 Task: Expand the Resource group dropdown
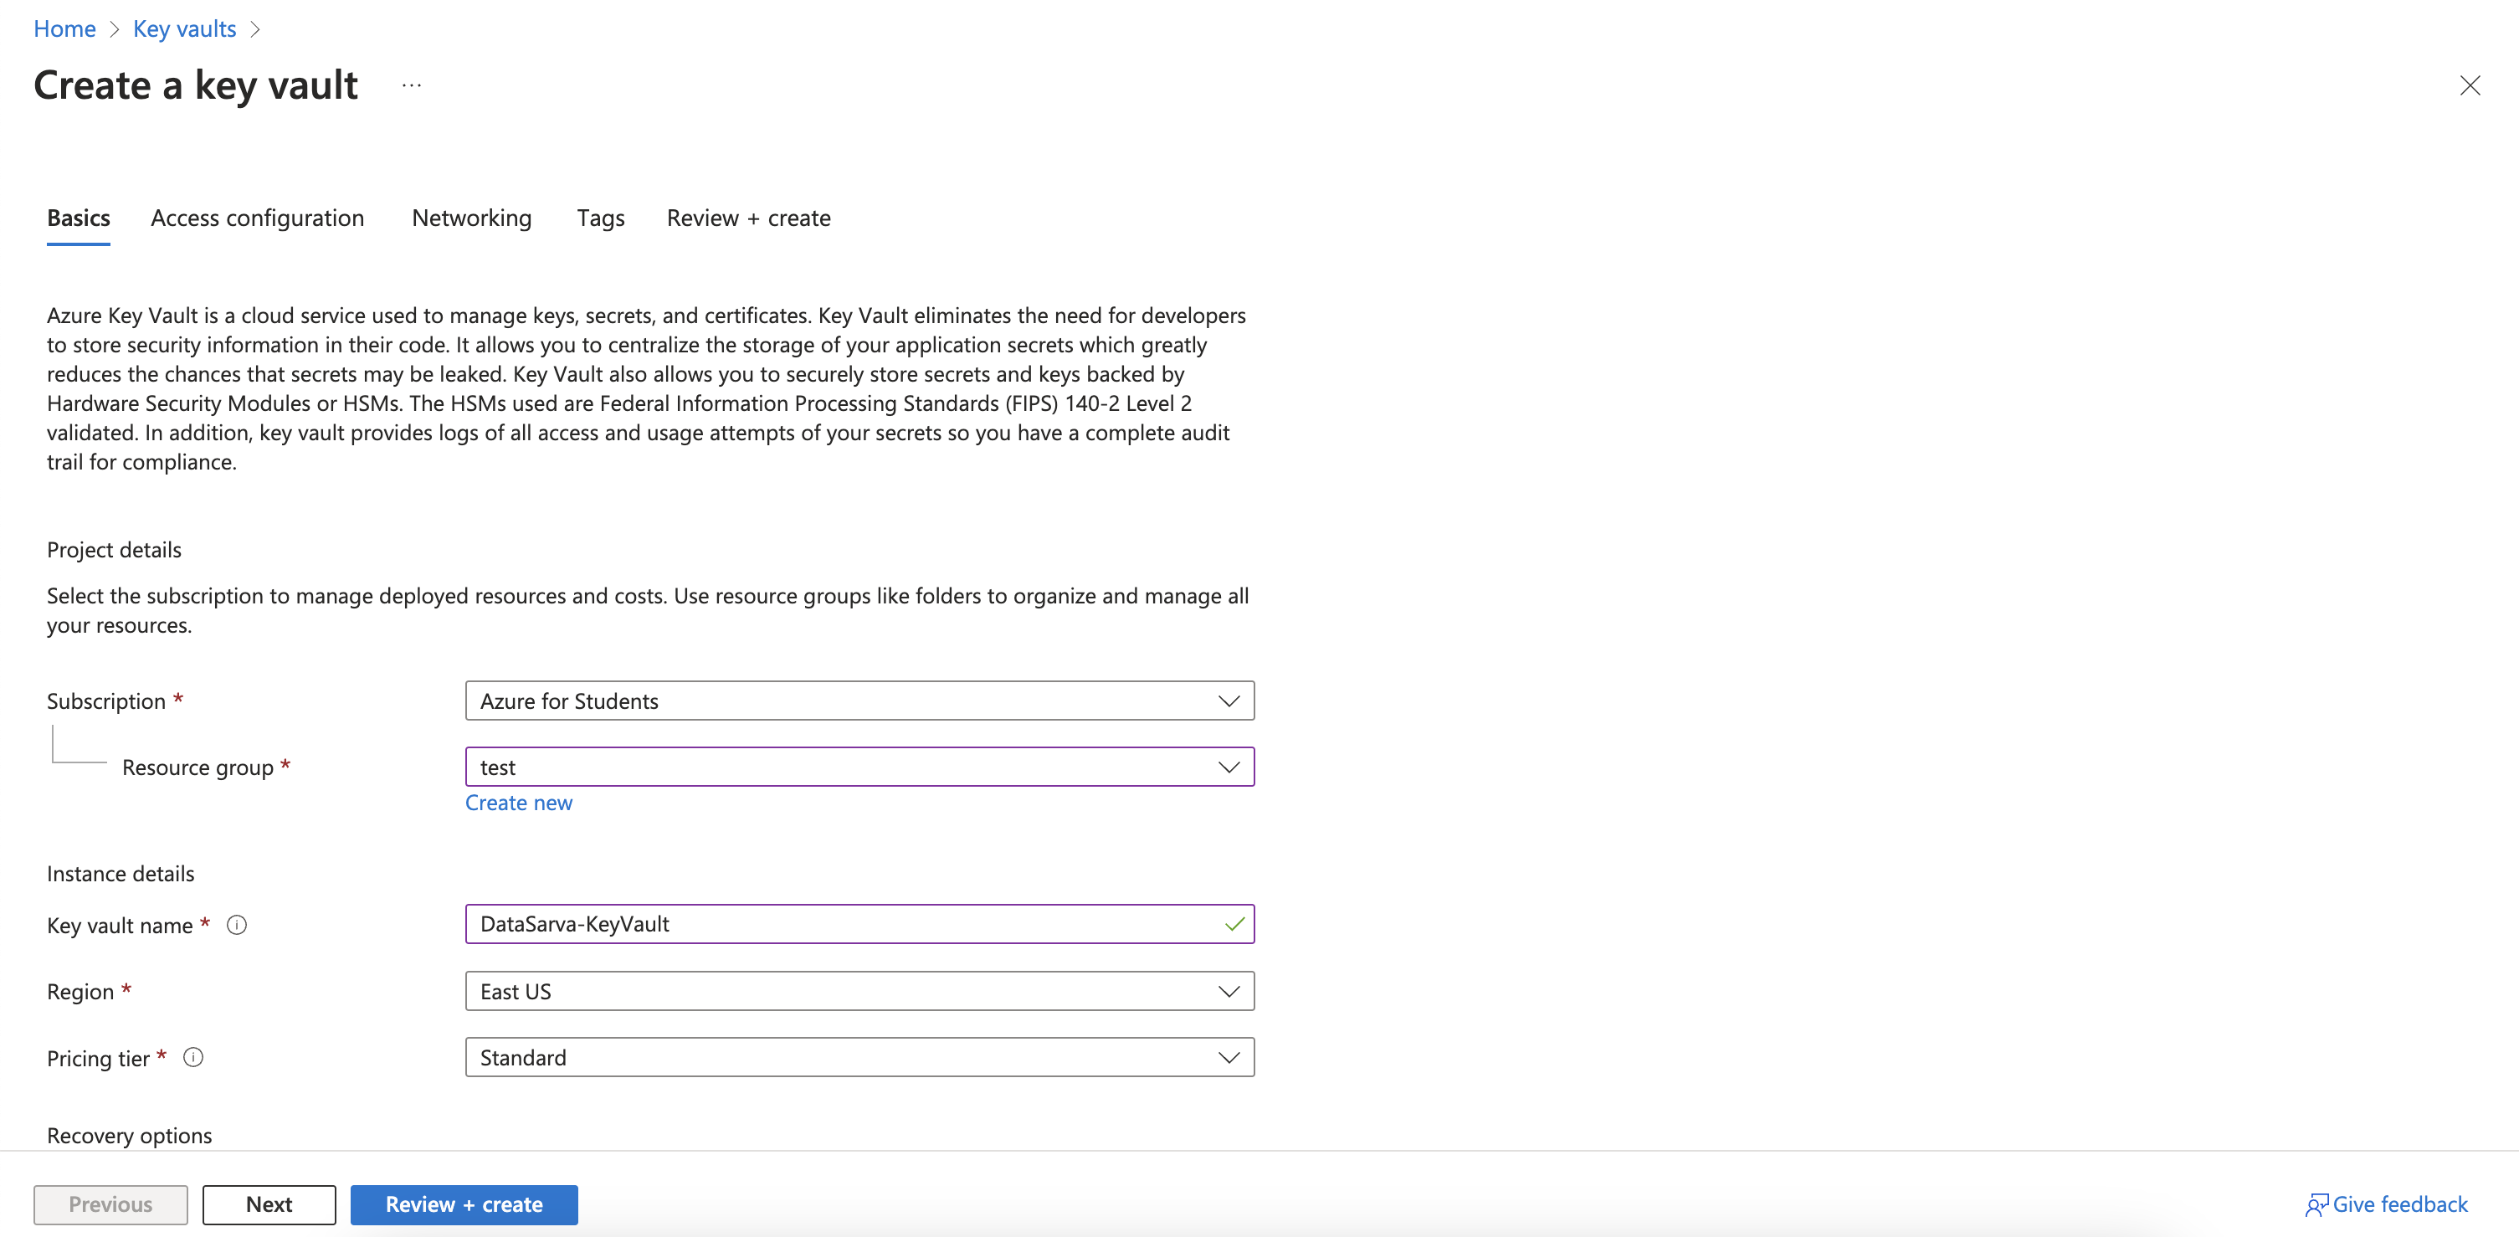coord(859,767)
